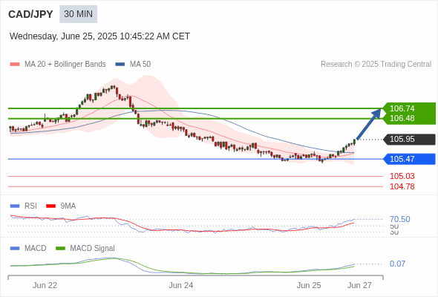
Task: Select the red 104.78 support label
Action: point(402,186)
